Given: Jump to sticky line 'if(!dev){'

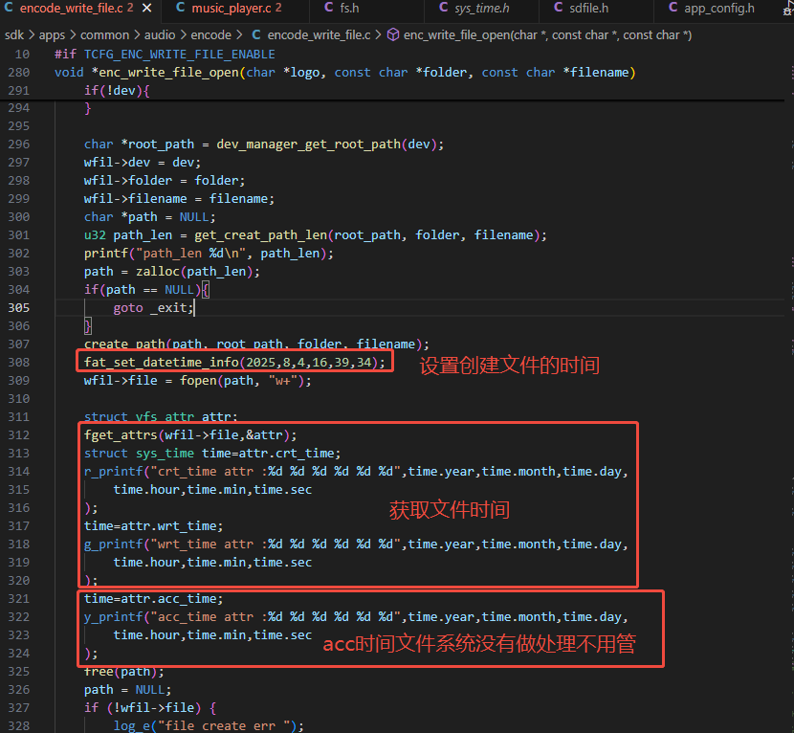Looking at the screenshot, I should [117, 91].
